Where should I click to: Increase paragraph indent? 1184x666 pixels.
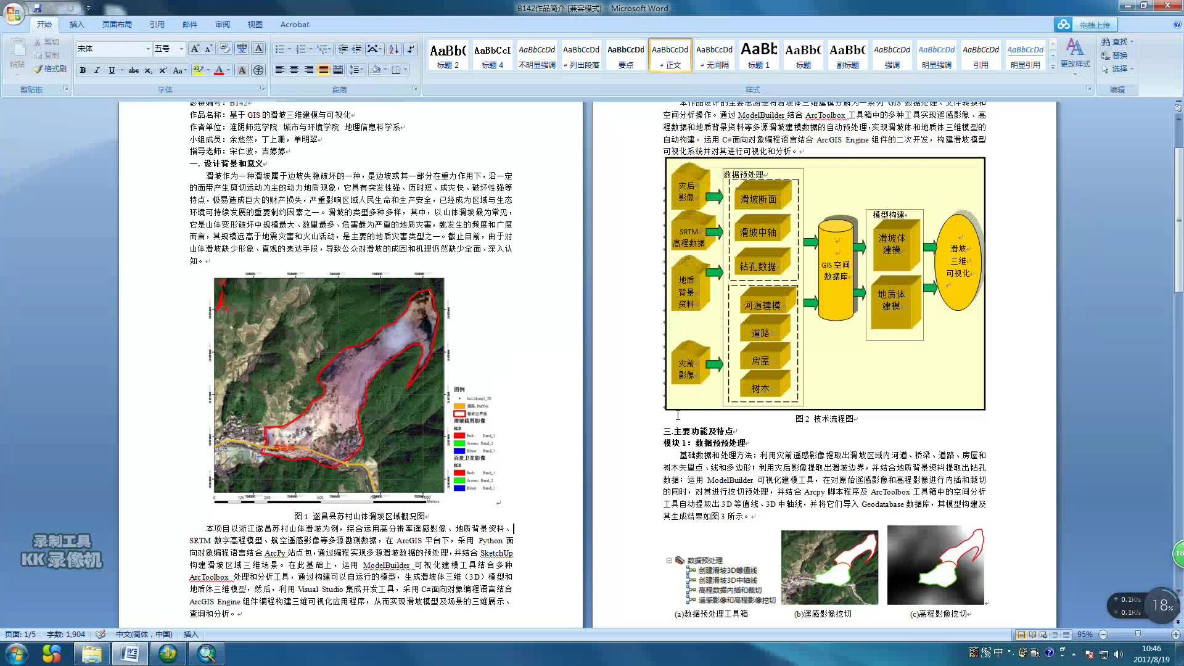click(x=357, y=49)
